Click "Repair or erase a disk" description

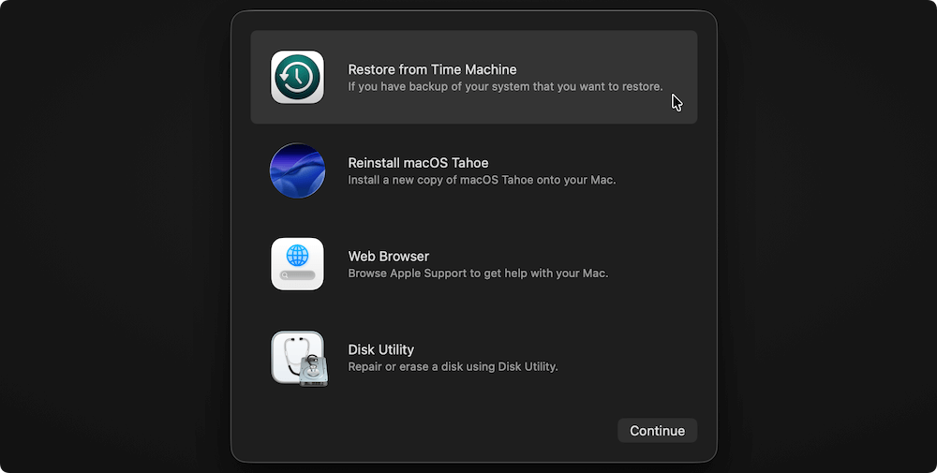pyautogui.click(x=453, y=367)
